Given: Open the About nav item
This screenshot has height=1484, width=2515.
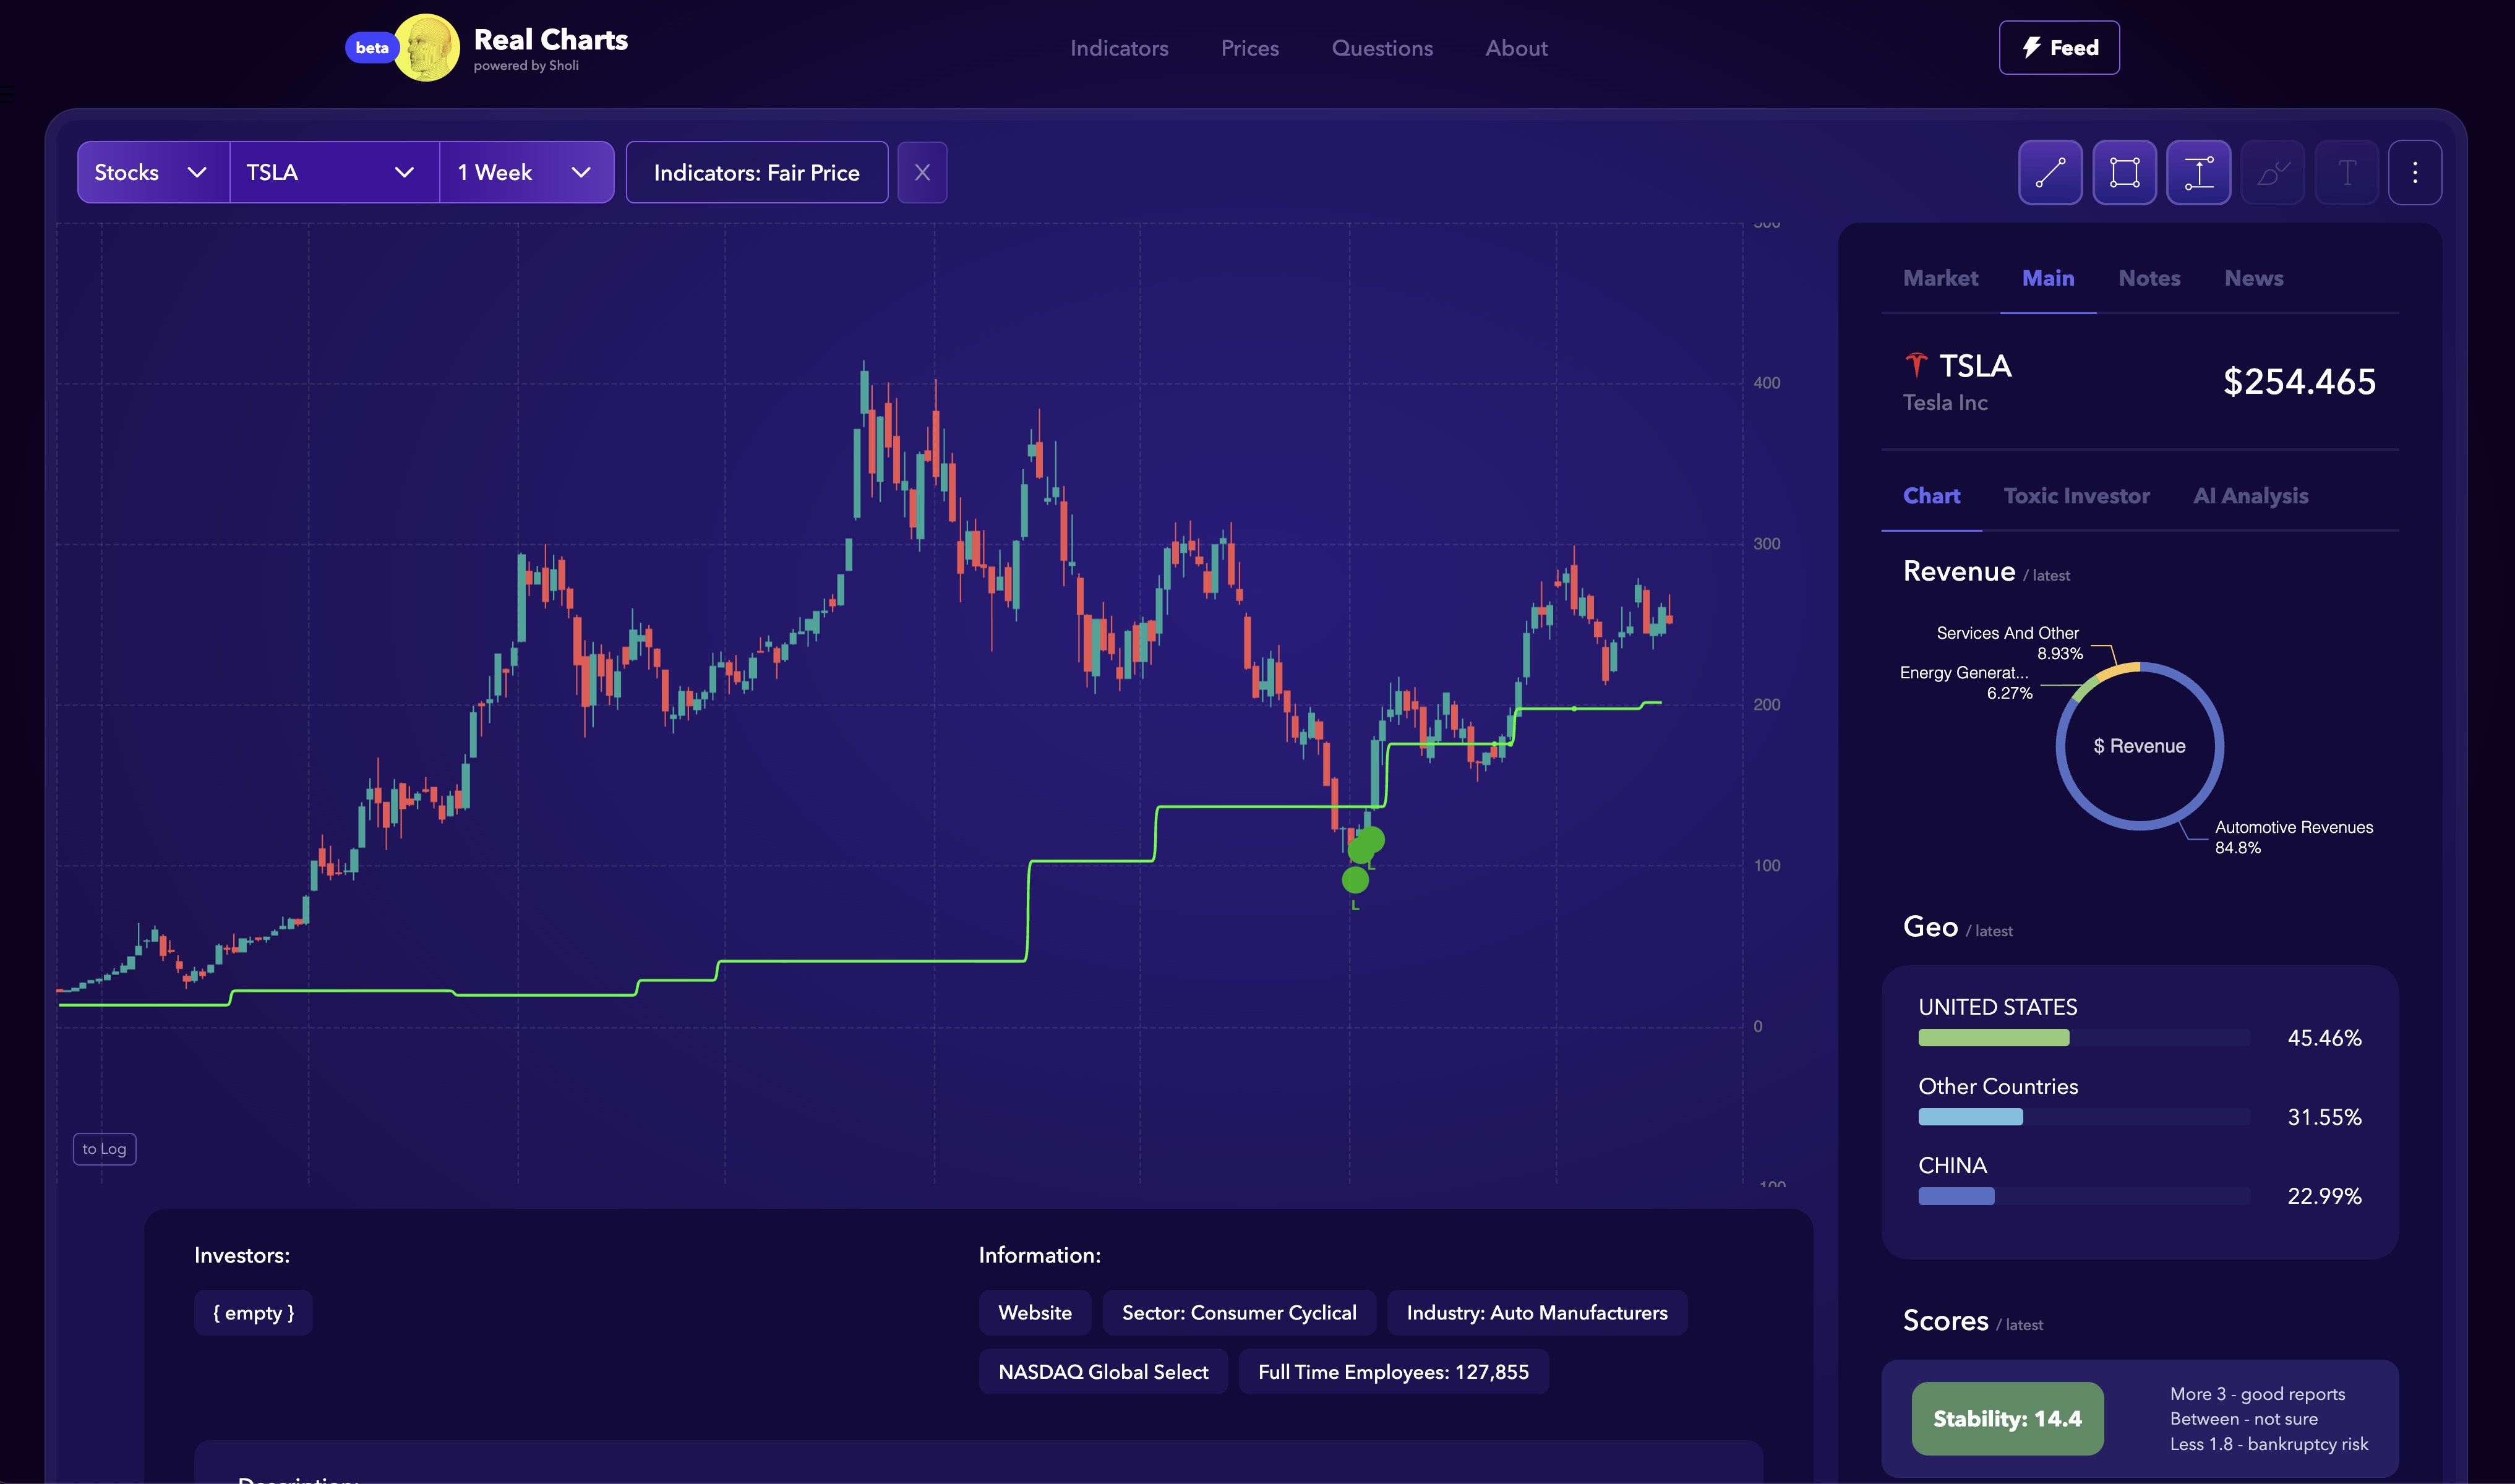Looking at the screenshot, I should tap(1515, 48).
